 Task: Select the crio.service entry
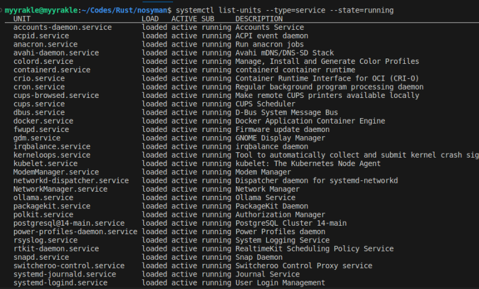[39, 78]
